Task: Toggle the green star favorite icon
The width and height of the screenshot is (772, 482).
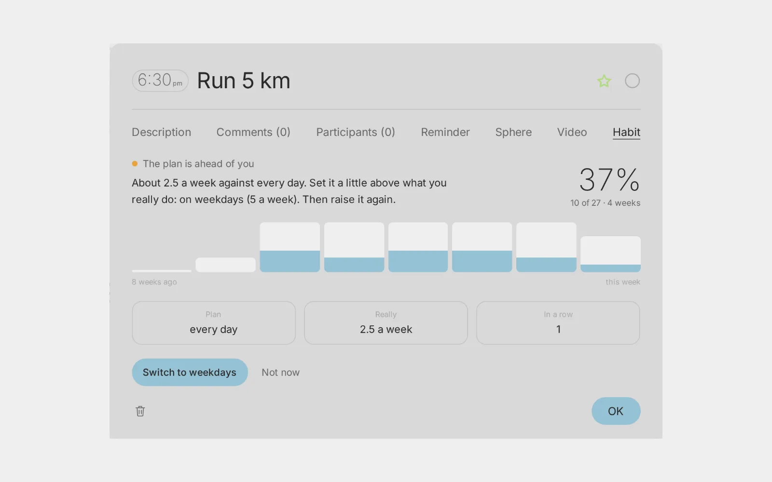Action: coord(604,81)
